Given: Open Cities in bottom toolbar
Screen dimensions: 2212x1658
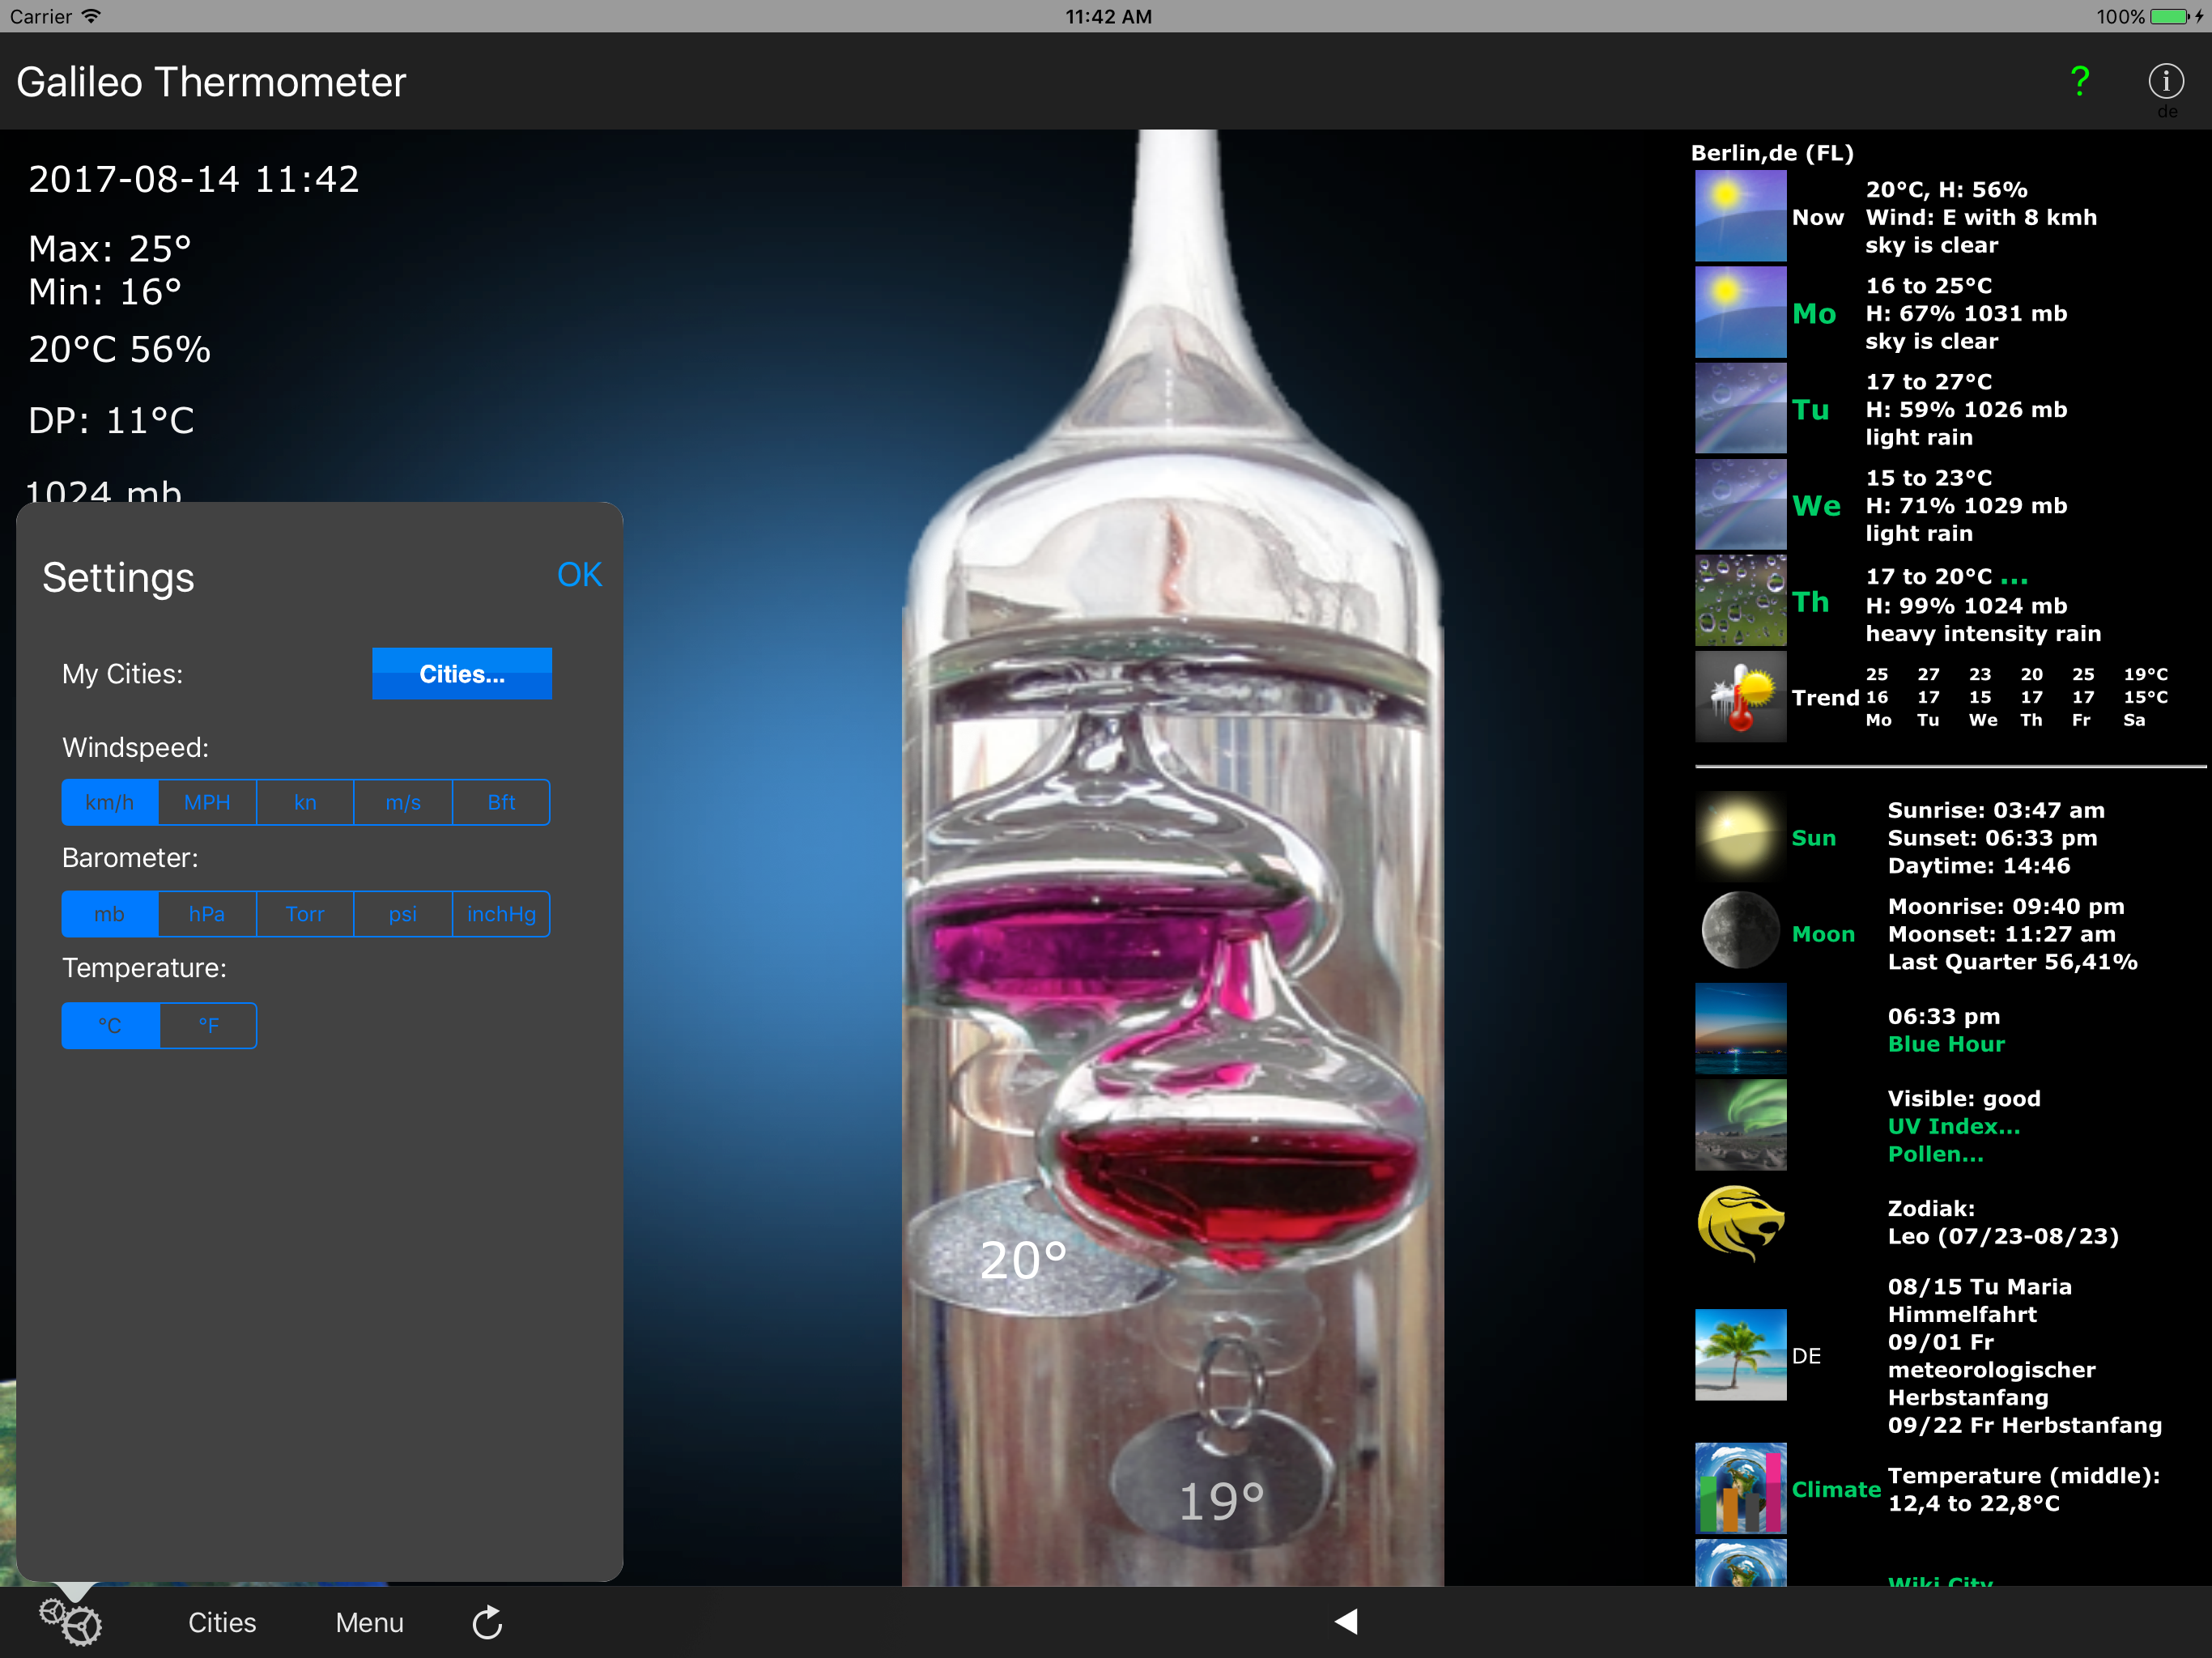Looking at the screenshot, I should coord(222,1622).
